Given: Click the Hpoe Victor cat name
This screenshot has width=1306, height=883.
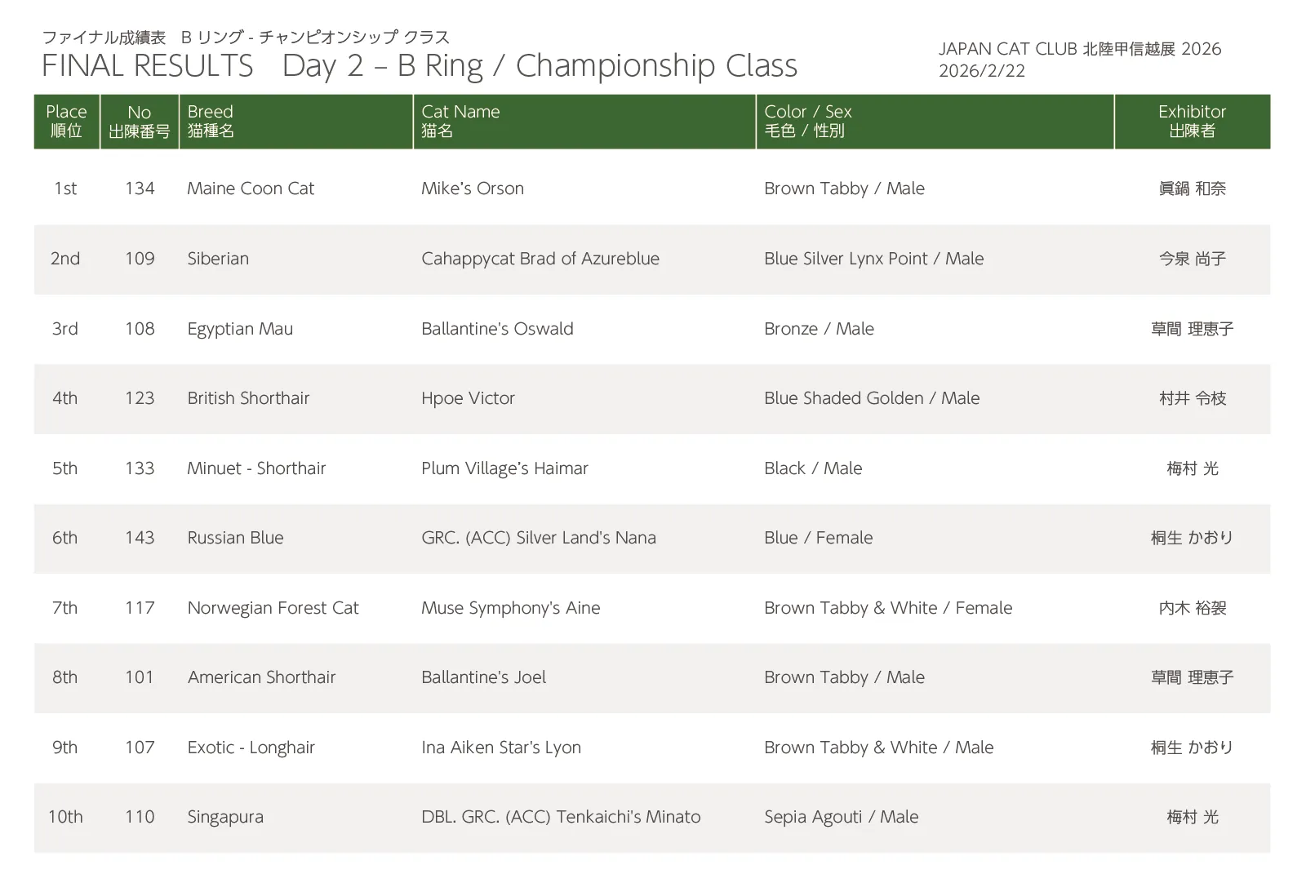Looking at the screenshot, I should click(468, 398).
